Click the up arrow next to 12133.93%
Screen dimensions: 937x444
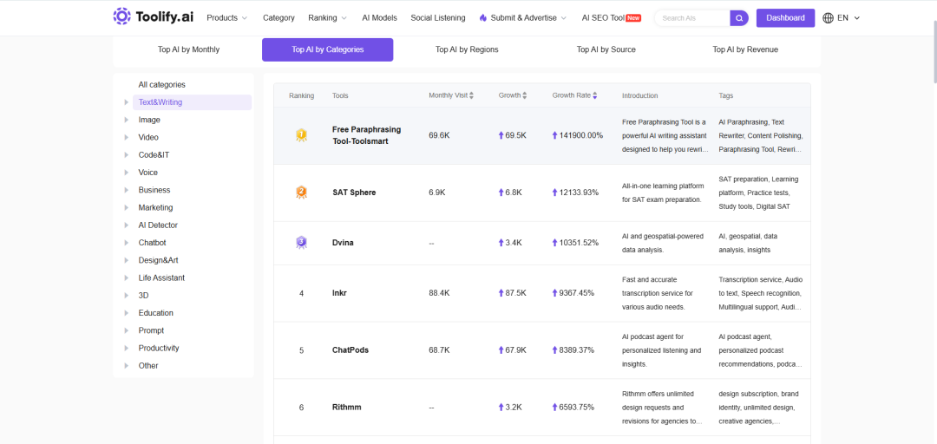pyautogui.click(x=555, y=193)
